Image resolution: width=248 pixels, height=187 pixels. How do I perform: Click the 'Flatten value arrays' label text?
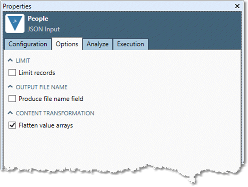[x=46, y=125]
